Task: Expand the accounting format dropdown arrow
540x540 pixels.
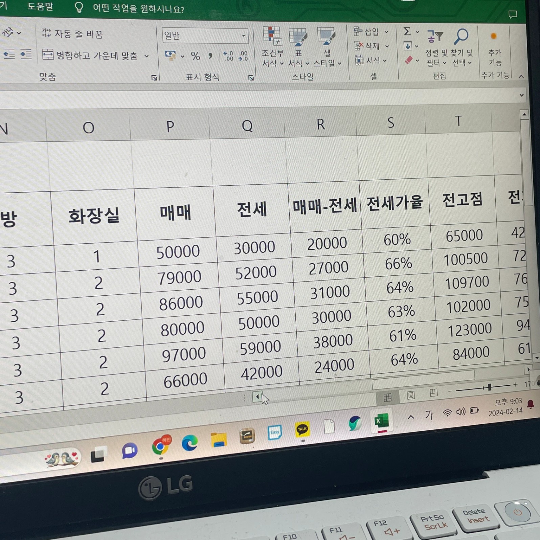Action: [182, 57]
